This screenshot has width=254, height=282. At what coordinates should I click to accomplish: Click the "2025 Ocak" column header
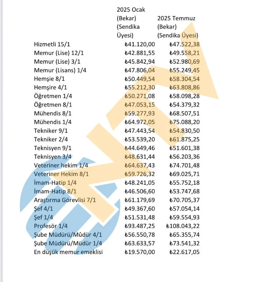131,10
